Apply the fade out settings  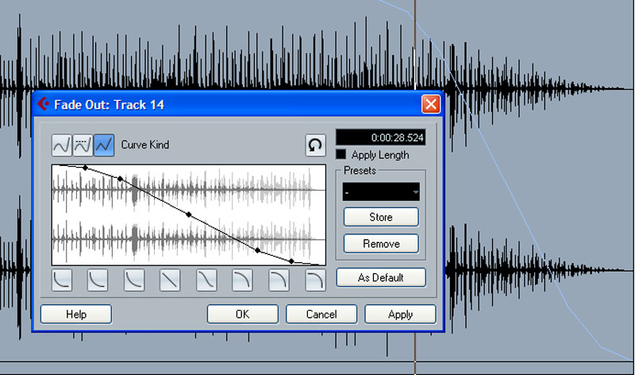point(401,314)
